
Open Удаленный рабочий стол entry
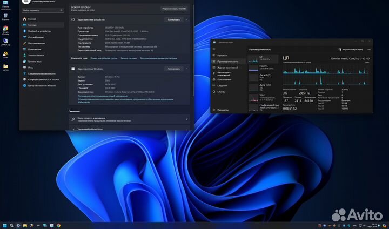[x=130, y=129]
